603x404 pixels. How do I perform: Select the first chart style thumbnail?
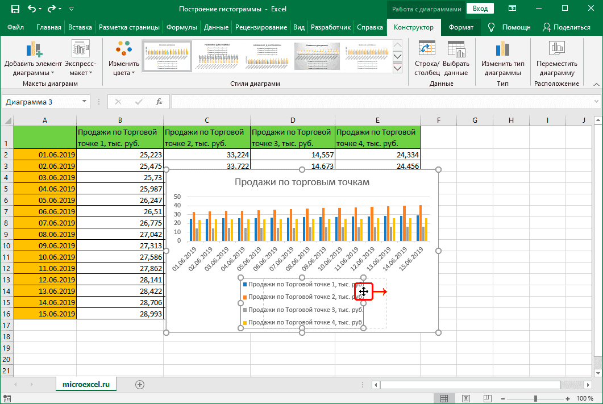coord(167,56)
